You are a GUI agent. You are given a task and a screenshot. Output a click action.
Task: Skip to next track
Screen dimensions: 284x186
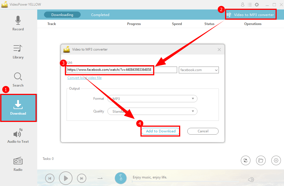tap(82, 178)
